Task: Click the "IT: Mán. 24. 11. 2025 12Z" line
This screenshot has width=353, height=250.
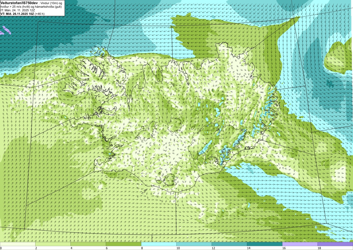Action: coord(18,10)
